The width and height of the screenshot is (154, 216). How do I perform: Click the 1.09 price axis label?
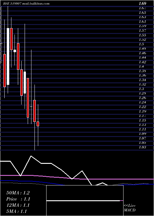click(142, 134)
